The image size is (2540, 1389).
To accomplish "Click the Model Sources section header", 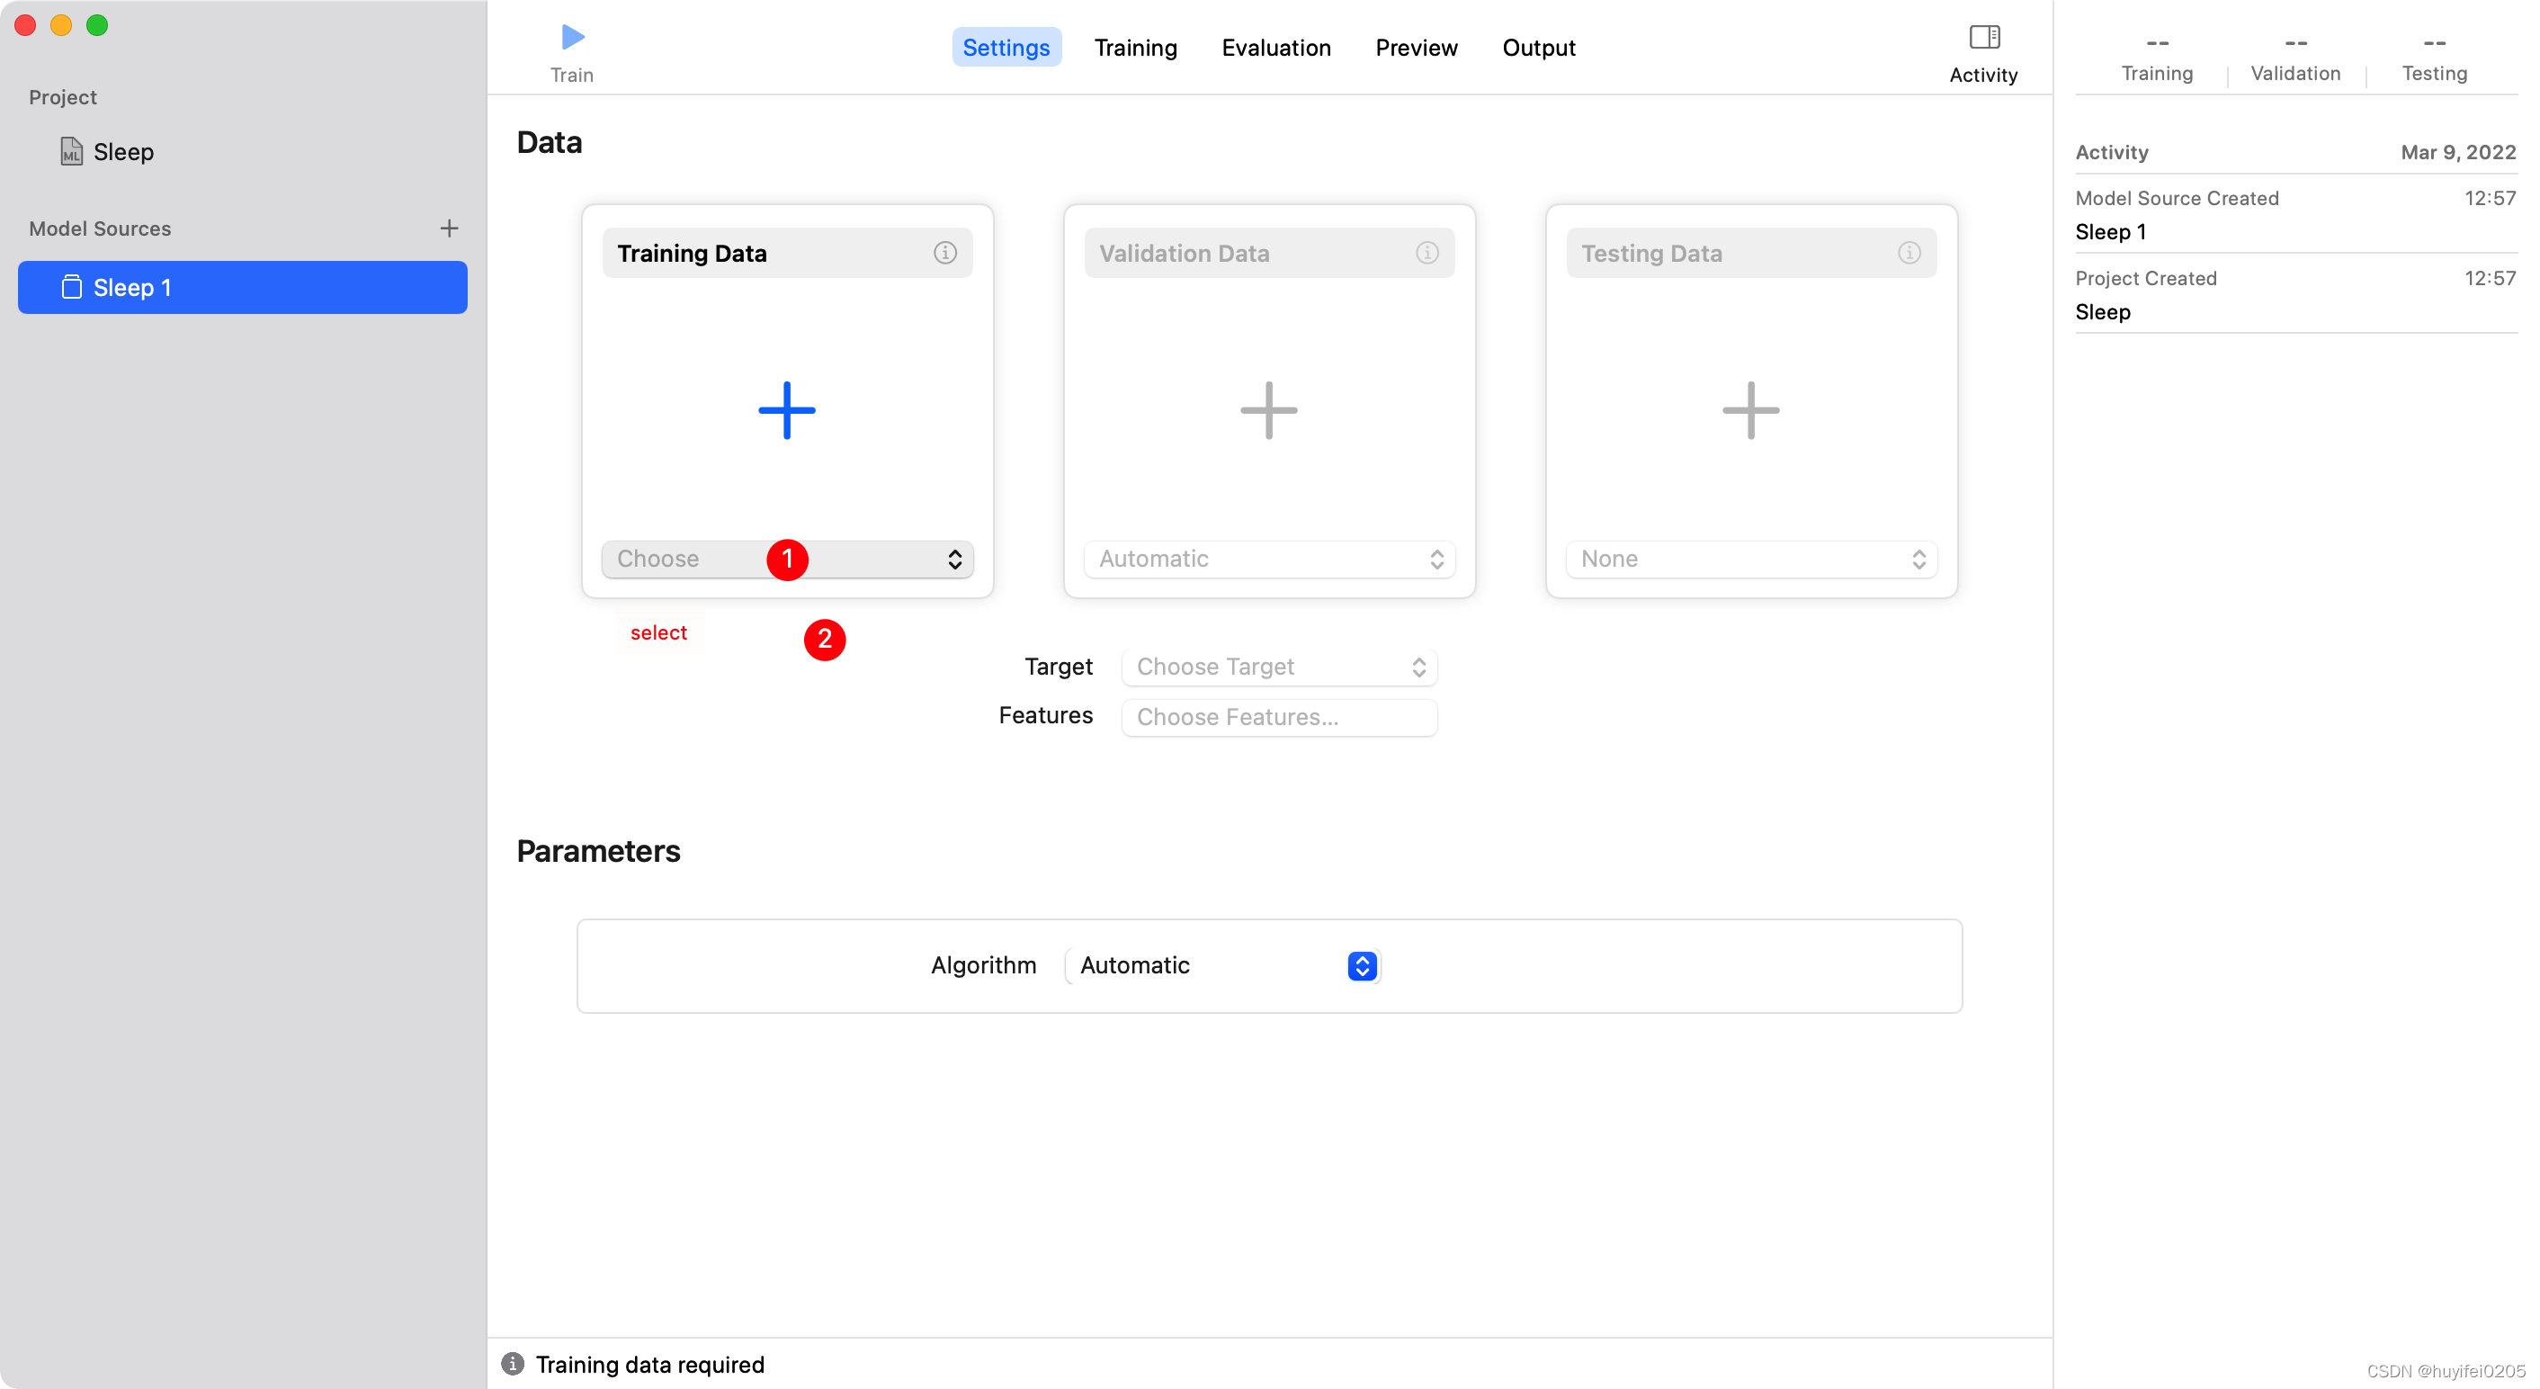I will 100,229.
